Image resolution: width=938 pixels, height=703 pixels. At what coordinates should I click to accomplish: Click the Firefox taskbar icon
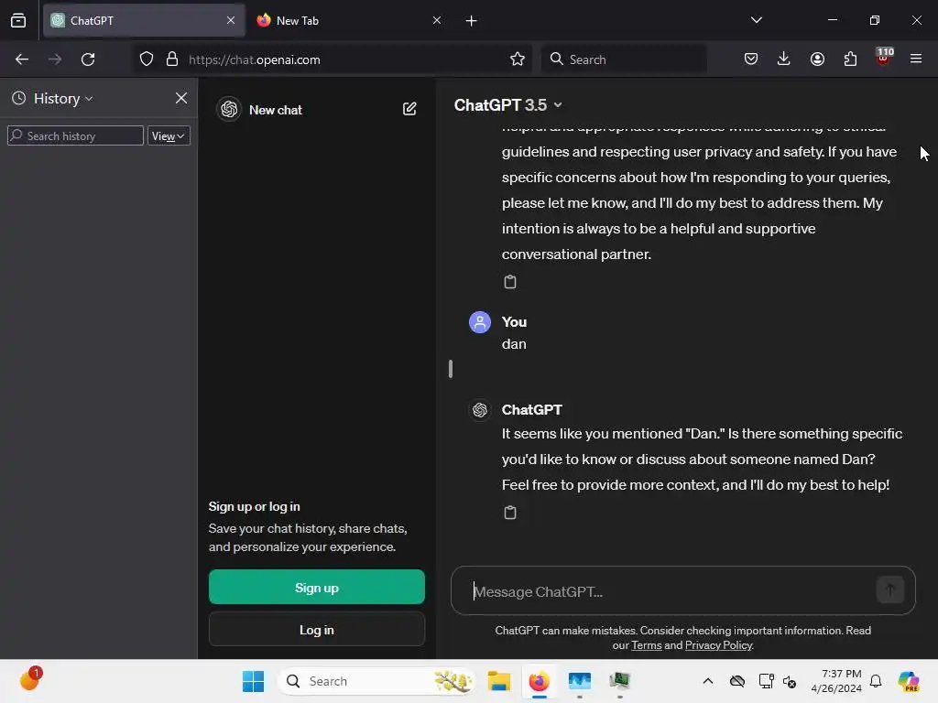pos(539,681)
